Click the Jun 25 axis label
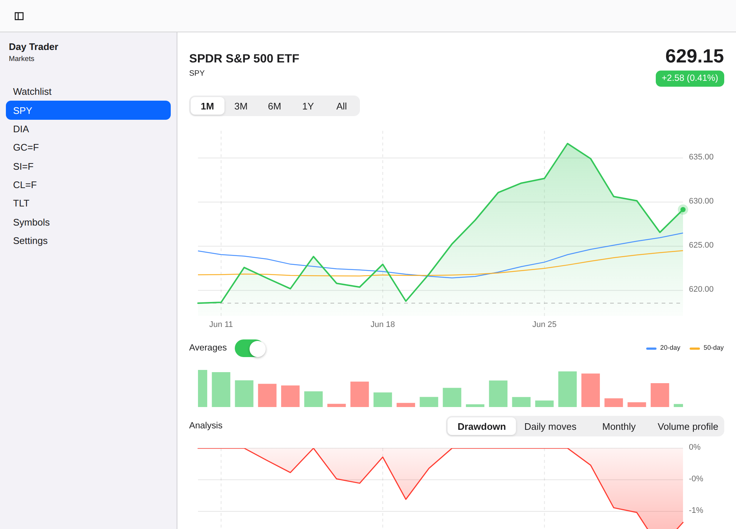The height and width of the screenshot is (529, 736). (x=544, y=324)
